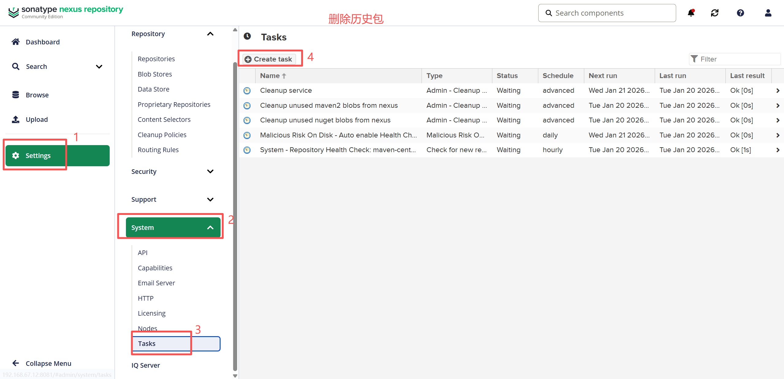This screenshot has height=379, width=784.
Task: Open the help question mark icon
Action: (x=740, y=13)
